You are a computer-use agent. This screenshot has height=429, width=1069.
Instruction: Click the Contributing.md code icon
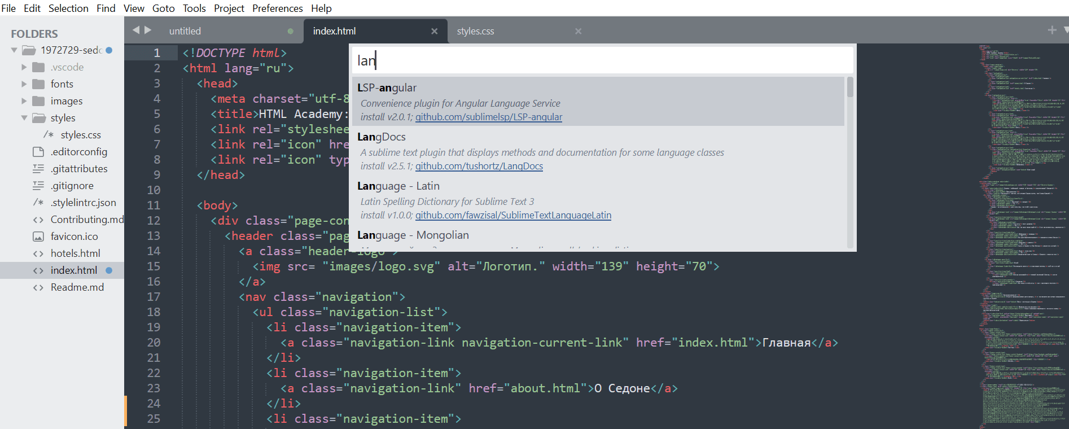pos(38,220)
